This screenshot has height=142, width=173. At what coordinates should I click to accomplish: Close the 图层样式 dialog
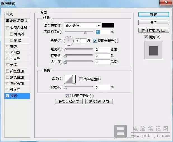pyautogui.click(x=166, y=2)
